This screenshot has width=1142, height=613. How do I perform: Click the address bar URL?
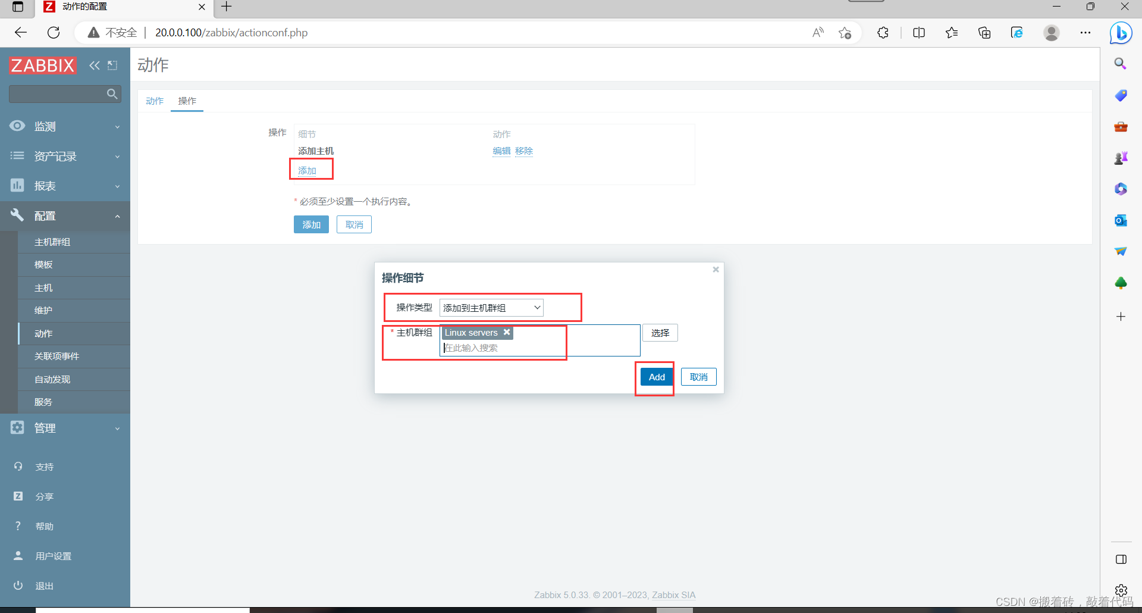[231, 33]
